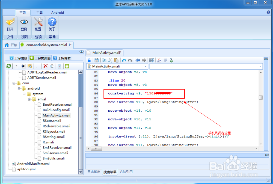Viewport: 273px width, 184px height.
Task: Toggle the eye icon of project panel
Action: [81, 52]
